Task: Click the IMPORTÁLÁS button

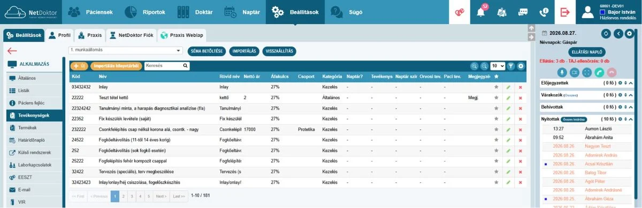Action: pyautogui.click(x=244, y=51)
